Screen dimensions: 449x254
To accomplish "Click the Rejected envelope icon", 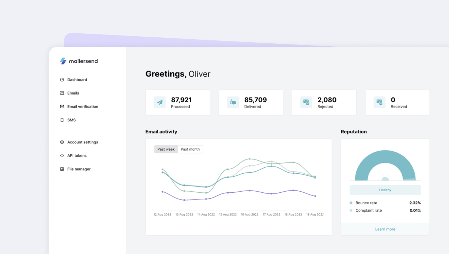I will point(306,102).
